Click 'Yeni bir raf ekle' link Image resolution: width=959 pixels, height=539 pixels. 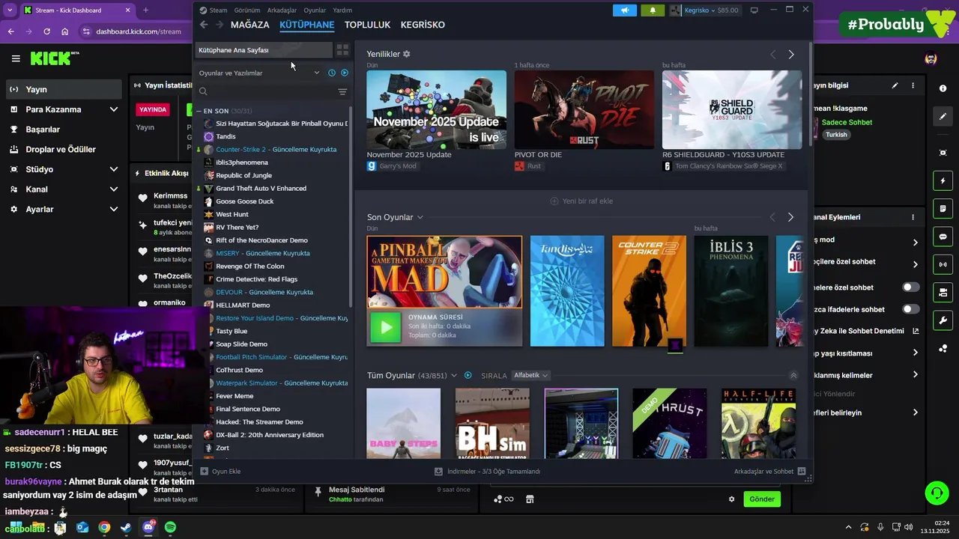pyautogui.click(x=582, y=201)
